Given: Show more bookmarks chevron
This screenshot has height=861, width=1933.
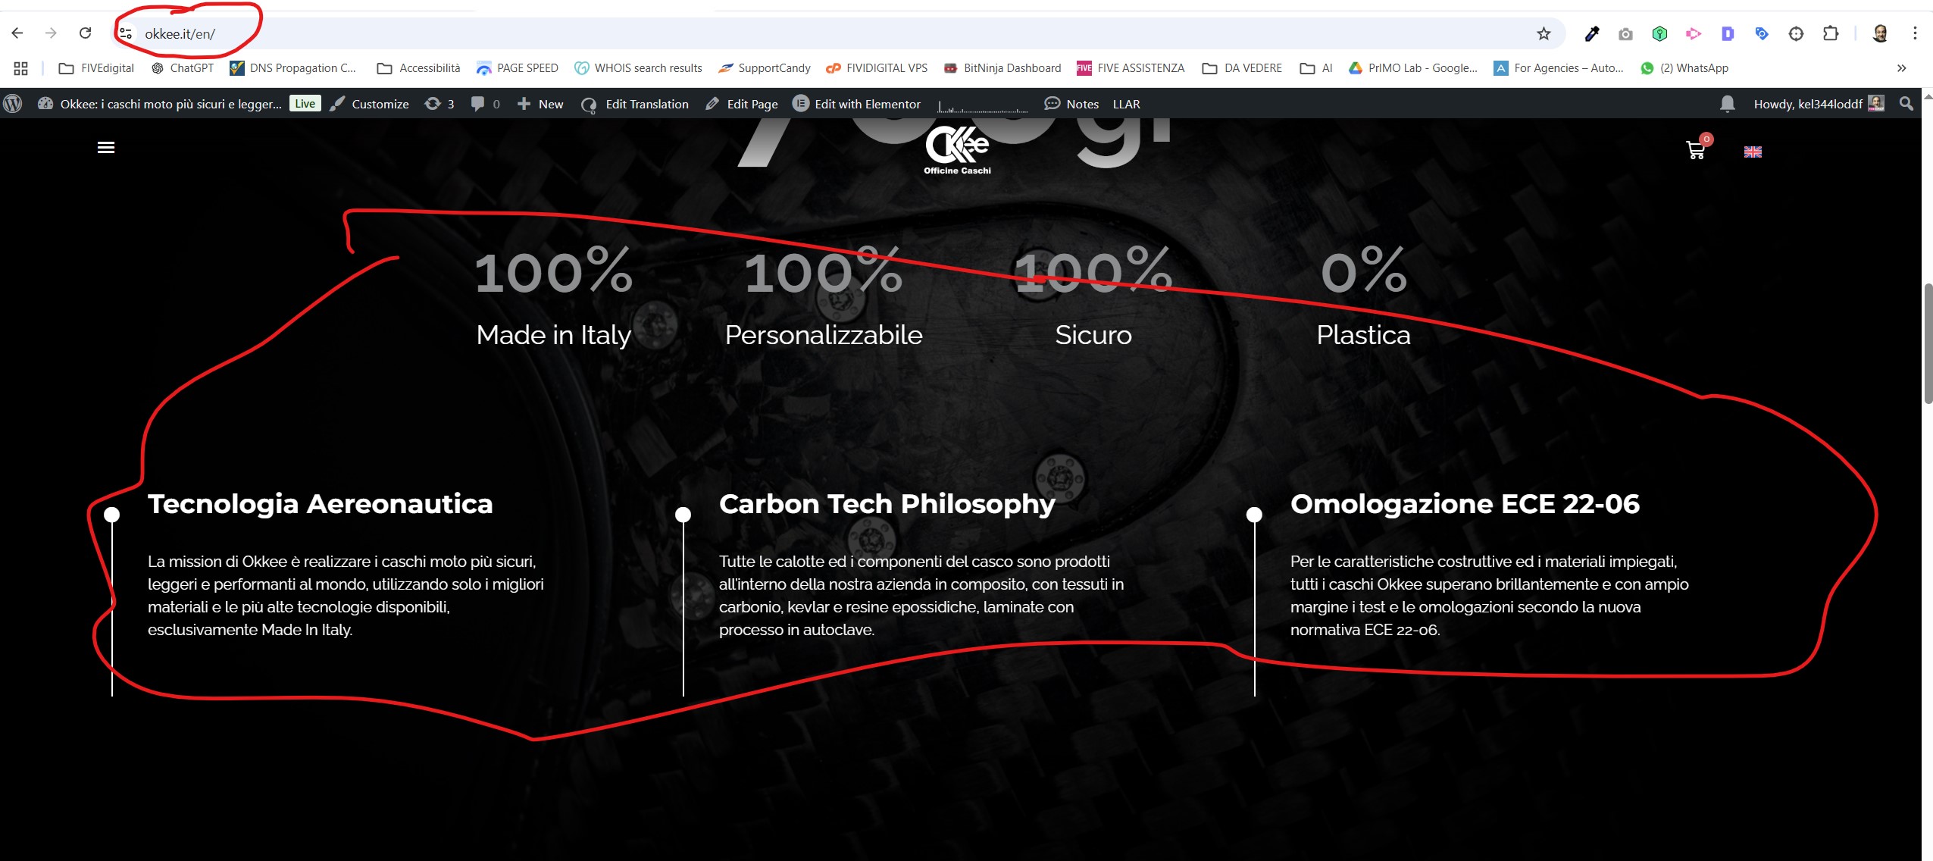Looking at the screenshot, I should [1901, 68].
